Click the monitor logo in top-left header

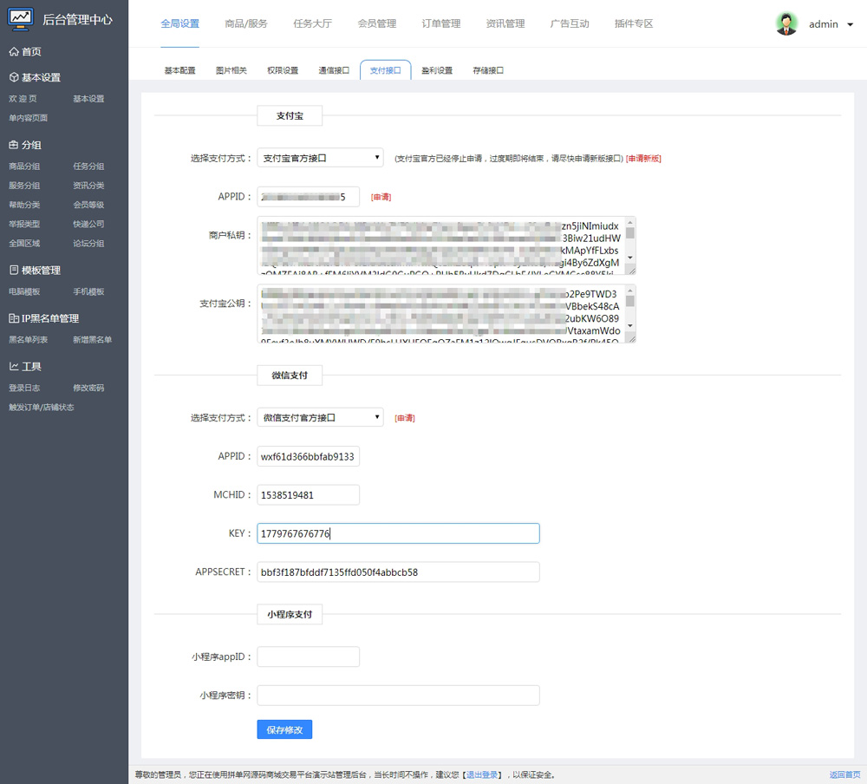pos(22,19)
